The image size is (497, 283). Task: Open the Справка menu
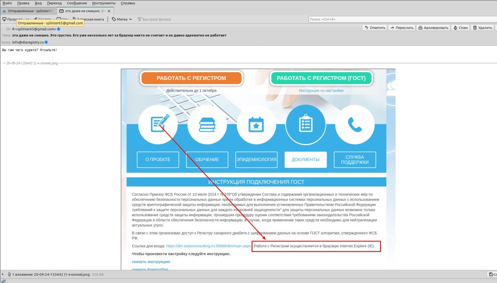point(128,3)
